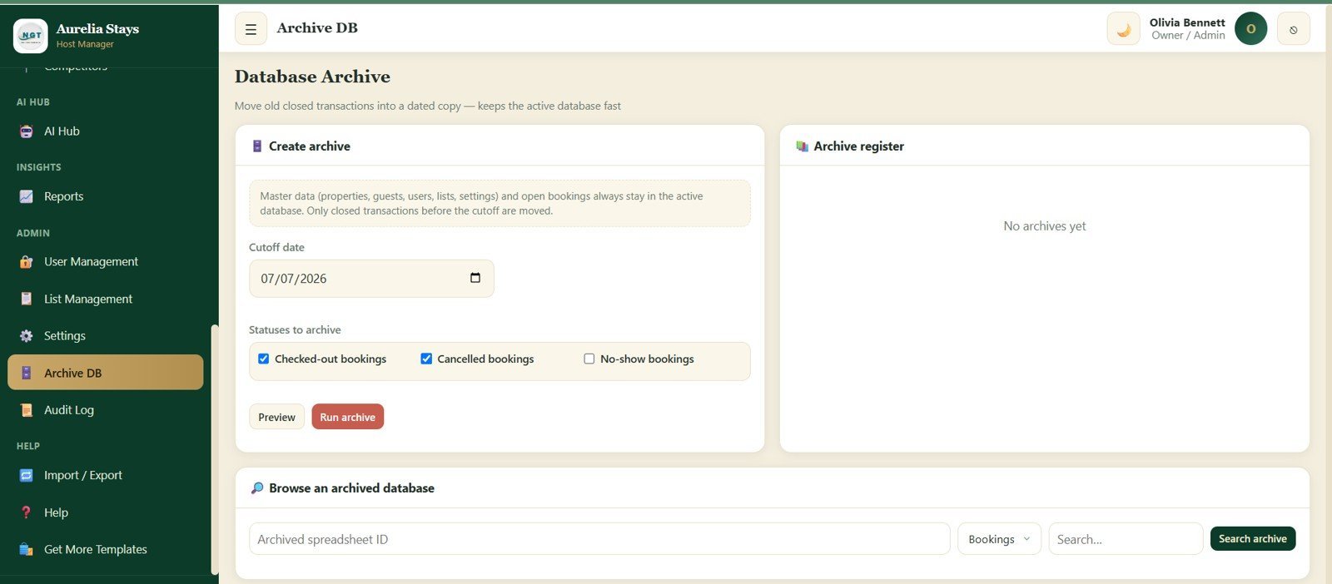Select Archive DB menu item
Image resolution: width=1332 pixels, height=584 pixels.
[105, 373]
